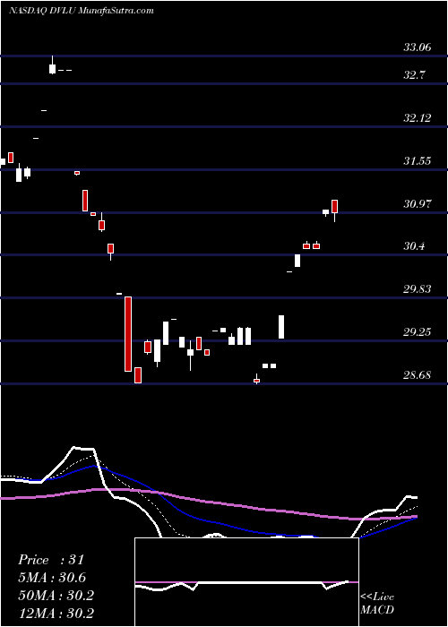The width and height of the screenshot is (448, 627).
Task: Click the <<Live MACD label
Action: click(x=377, y=603)
